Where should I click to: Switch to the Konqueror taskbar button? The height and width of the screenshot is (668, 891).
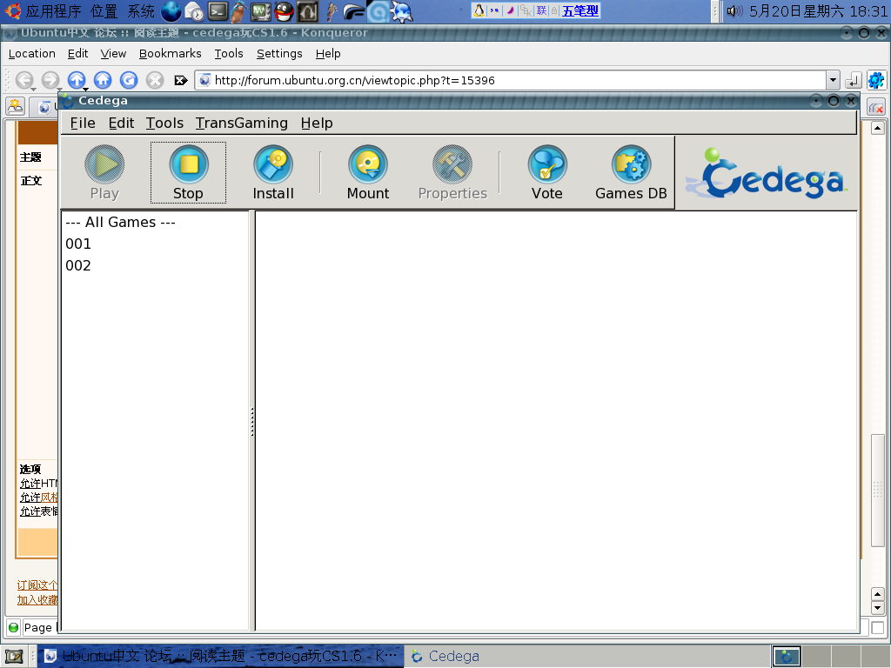click(x=222, y=656)
